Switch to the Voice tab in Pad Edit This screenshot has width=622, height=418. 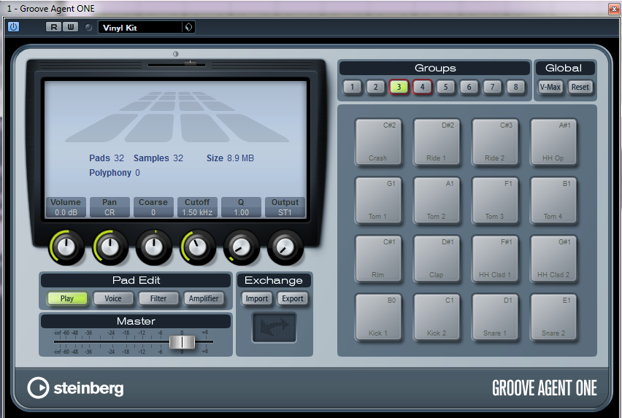tap(113, 298)
